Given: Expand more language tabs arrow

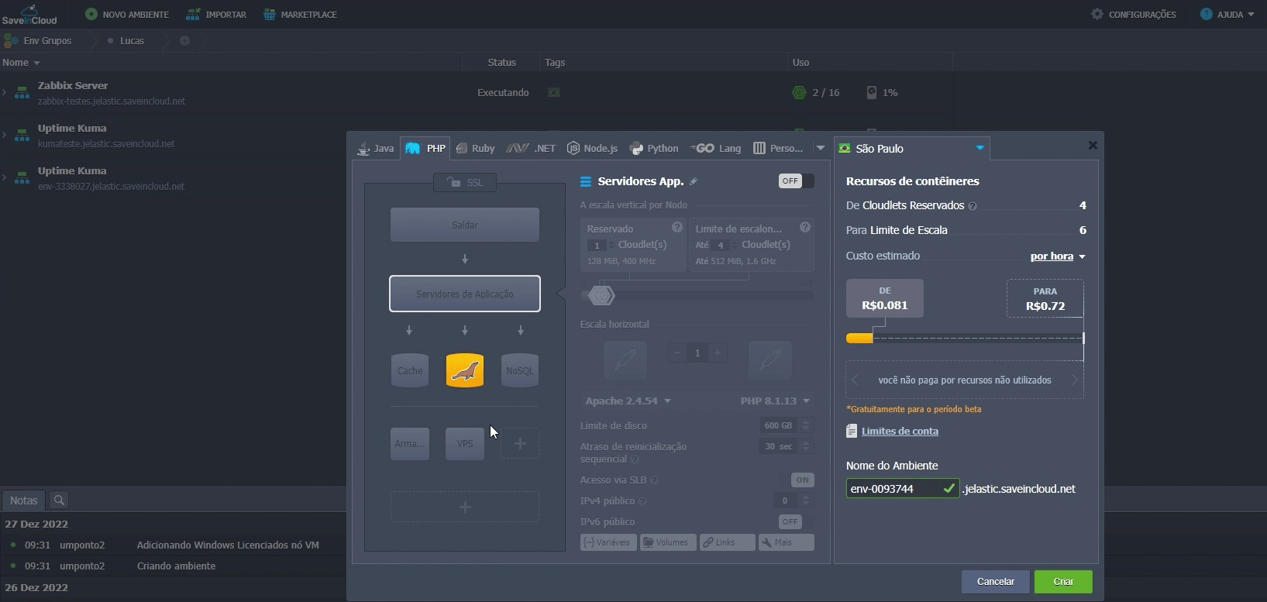Looking at the screenshot, I should coord(821,148).
